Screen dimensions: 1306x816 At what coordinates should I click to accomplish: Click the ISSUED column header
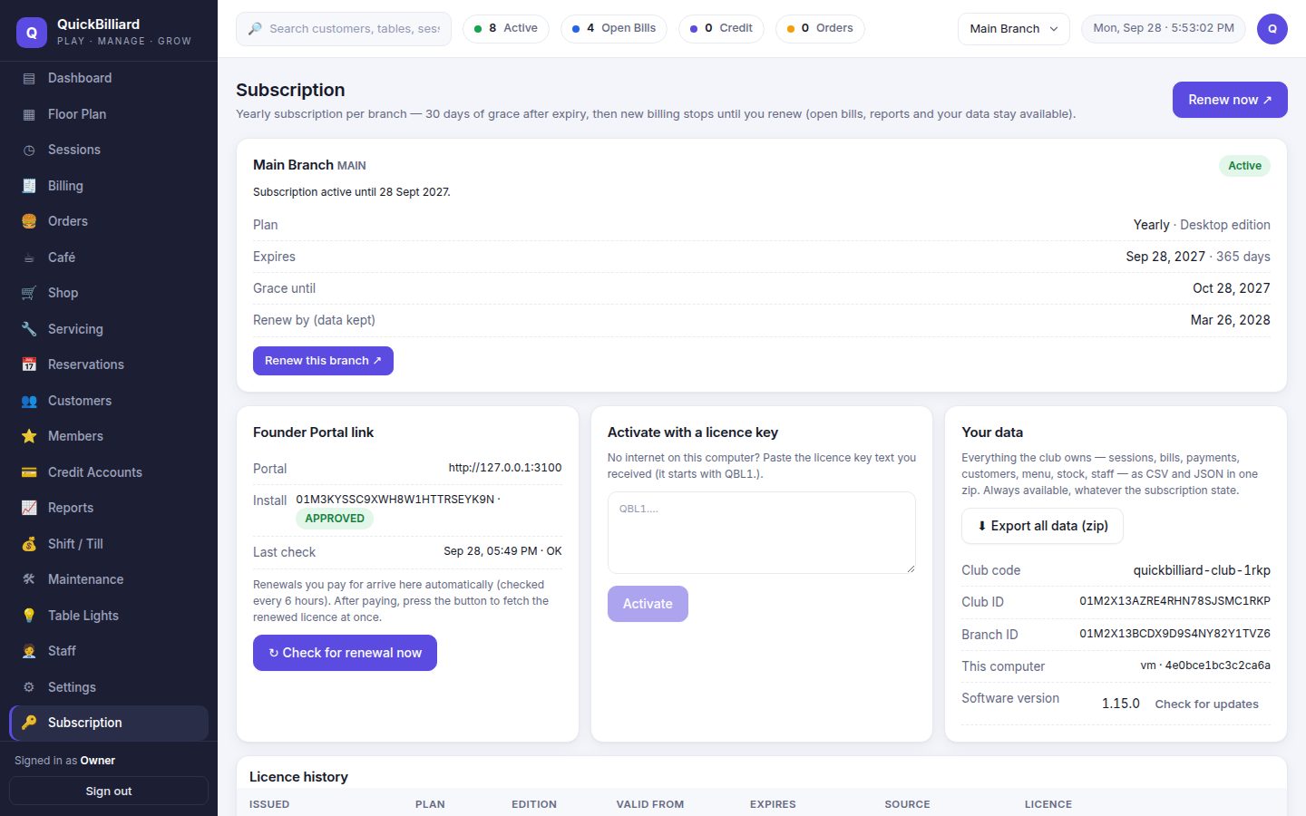click(x=269, y=804)
